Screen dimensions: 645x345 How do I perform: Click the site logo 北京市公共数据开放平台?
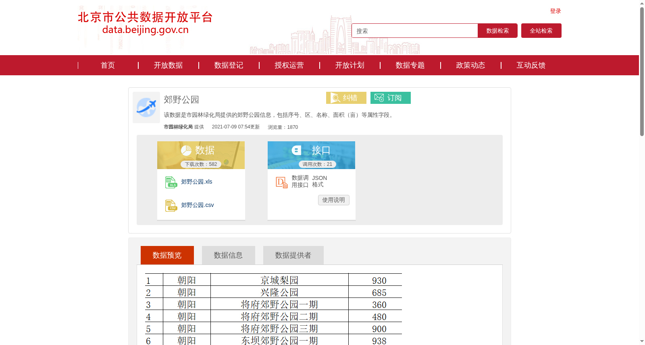point(145,23)
